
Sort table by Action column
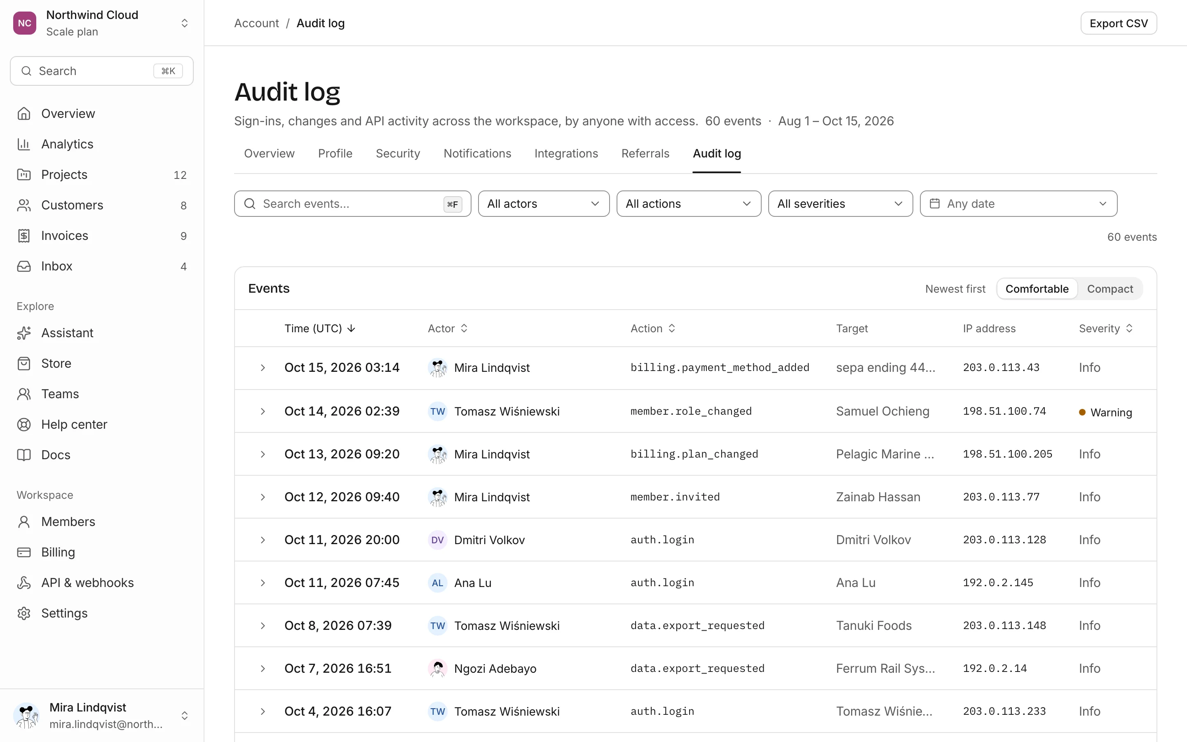point(653,328)
